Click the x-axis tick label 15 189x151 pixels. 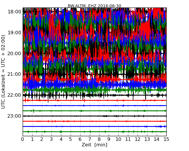tap(166, 139)
